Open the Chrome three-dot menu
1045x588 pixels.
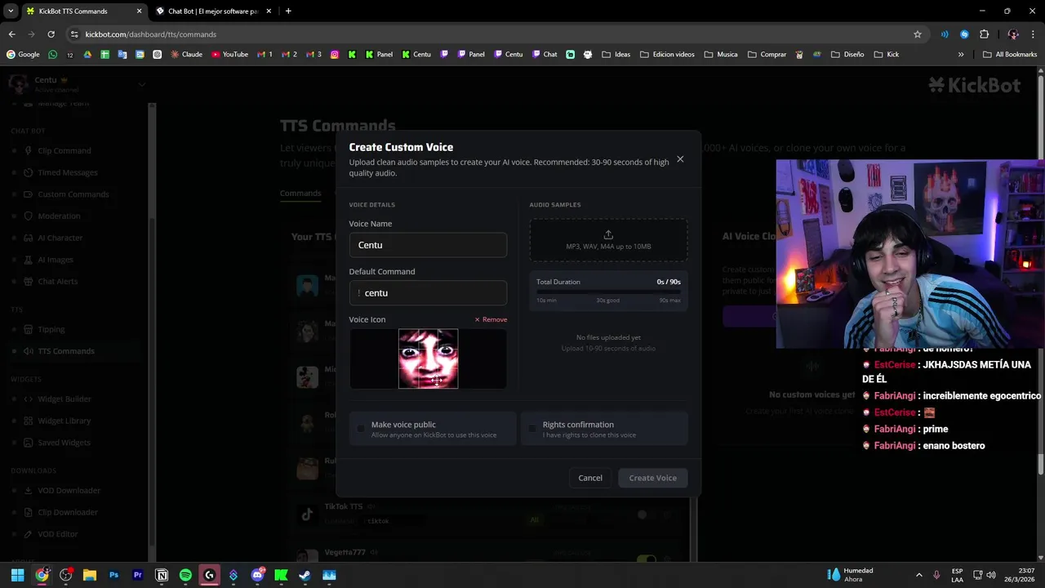click(x=1034, y=34)
